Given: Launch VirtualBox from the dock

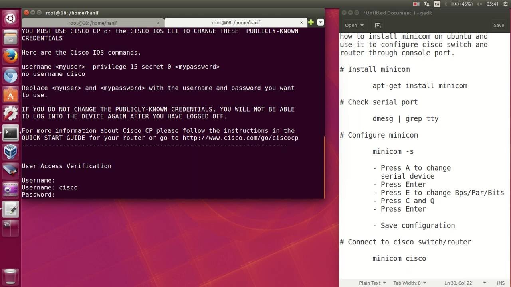Looking at the screenshot, I should pyautogui.click(x=10, y=152).
